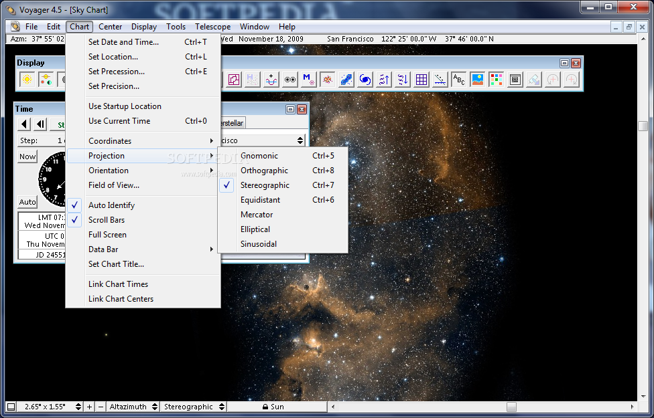The width and height of the screenshot is (654, 418).
Task: Open the Telescope menu
Action: click(212, 26)
